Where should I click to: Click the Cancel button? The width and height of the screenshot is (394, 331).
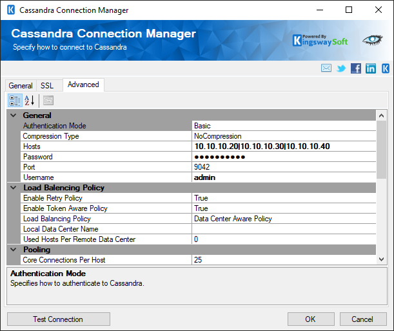(x=363, y=319)
